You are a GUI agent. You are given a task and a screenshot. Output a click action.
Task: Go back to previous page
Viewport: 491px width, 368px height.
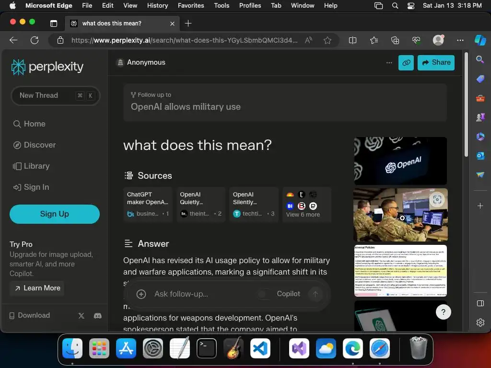[x=13, y=40]
